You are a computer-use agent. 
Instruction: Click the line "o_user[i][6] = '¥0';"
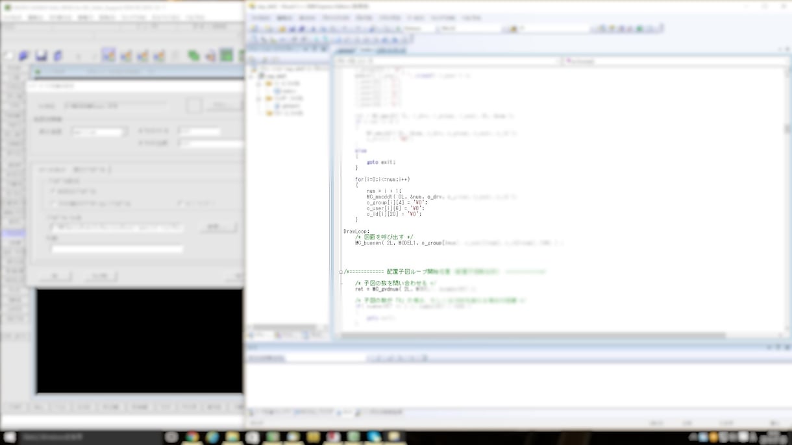point(395,208)
